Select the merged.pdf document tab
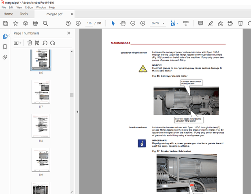This screenshot has width=251, height=194. [x=54, y=14]
